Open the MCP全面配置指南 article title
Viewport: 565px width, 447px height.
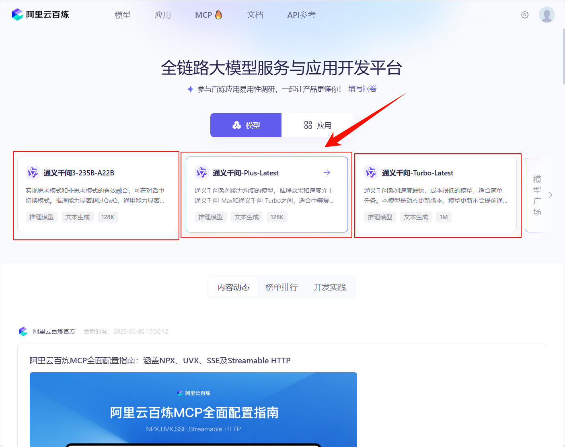(x=160, y=360)
